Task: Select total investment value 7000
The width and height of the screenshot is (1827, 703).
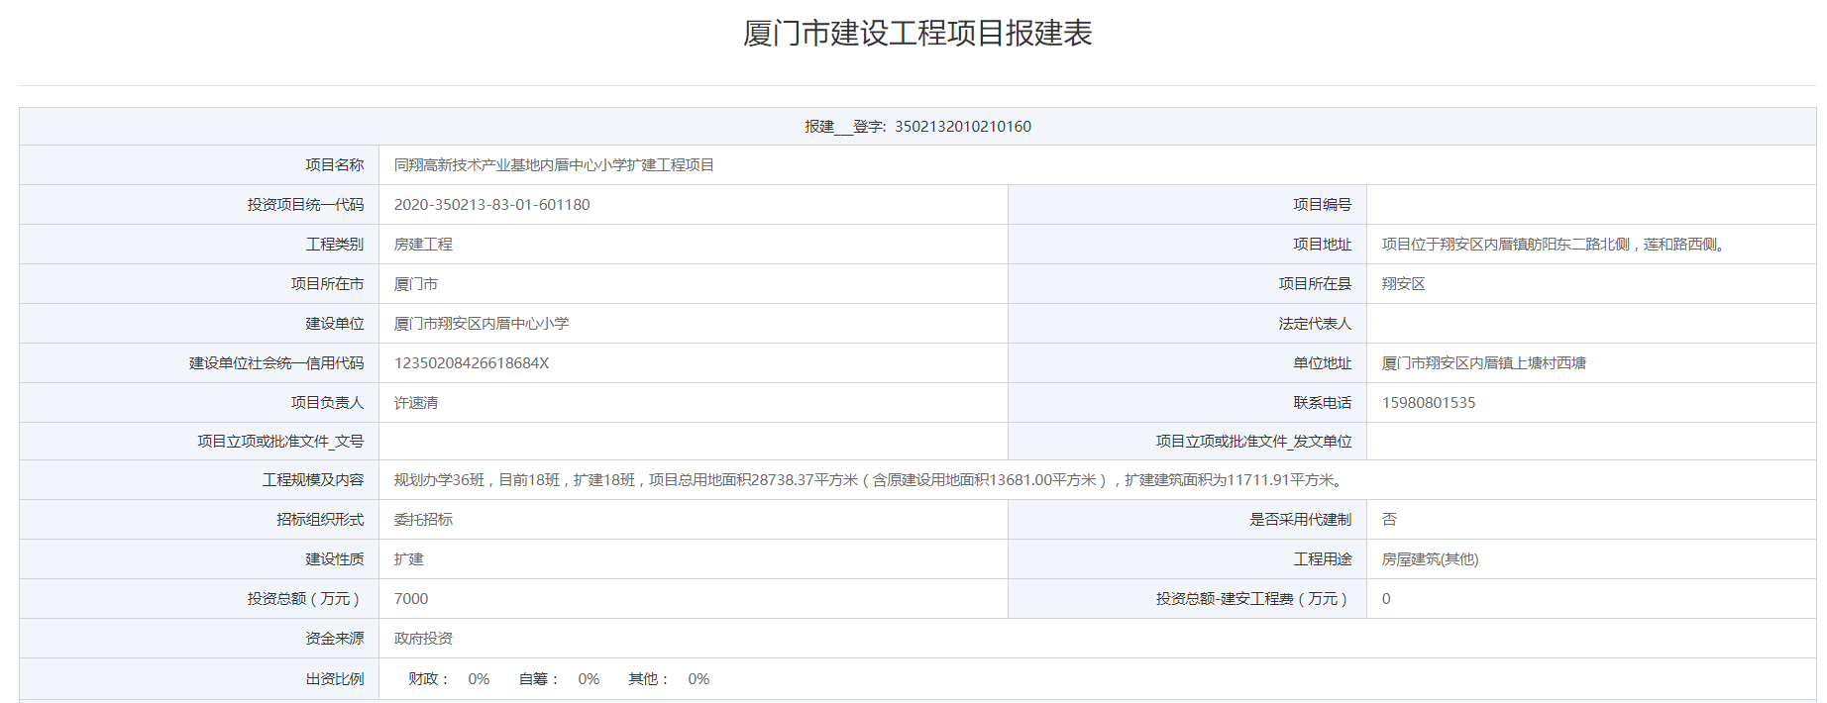Action: [x=411, y=599]
